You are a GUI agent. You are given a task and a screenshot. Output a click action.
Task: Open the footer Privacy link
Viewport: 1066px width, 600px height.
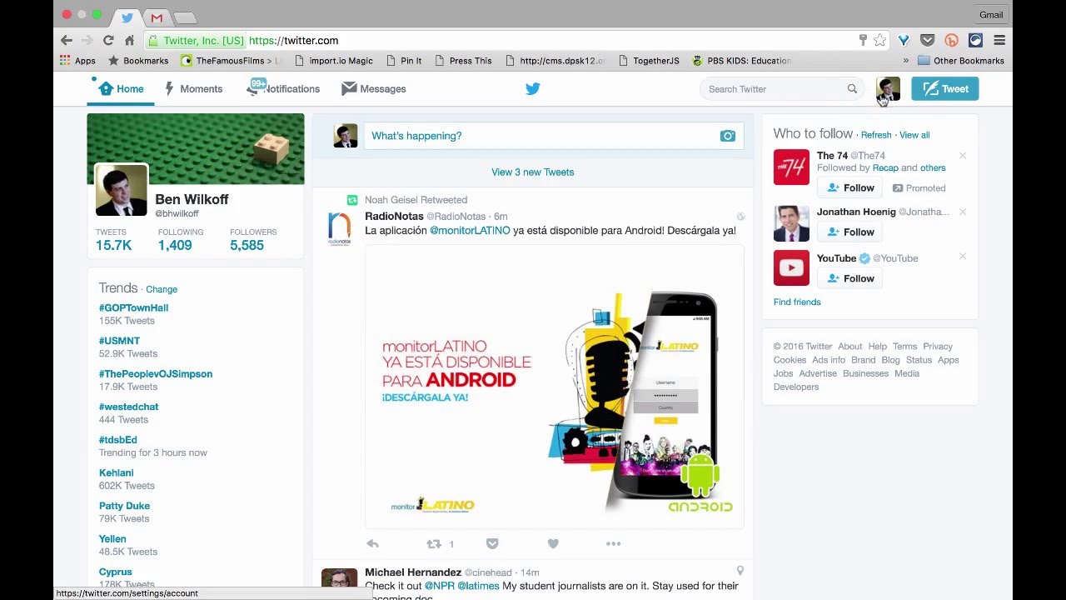coord(937,347)
